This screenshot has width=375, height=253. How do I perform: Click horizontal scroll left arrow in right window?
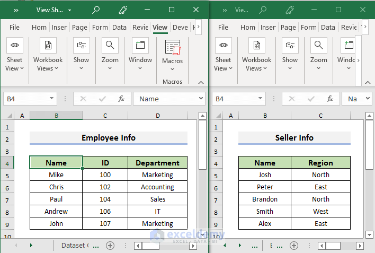pos(322,246)
